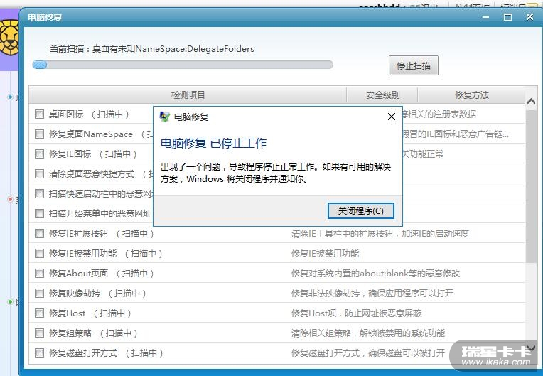The width and height of the screenshot is (543, 376).
Task: Tick the 修复Host checkbox
Action: pos(40,313)
